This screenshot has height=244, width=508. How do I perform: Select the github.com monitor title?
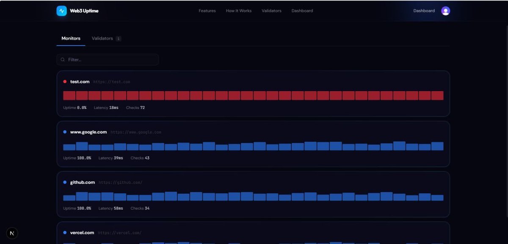[x=83, y=182]
